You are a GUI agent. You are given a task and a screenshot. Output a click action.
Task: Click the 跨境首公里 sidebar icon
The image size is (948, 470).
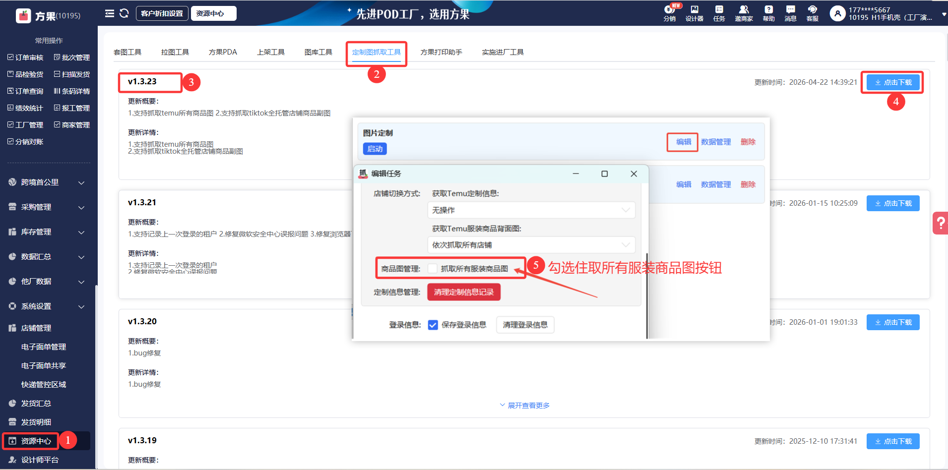(12, 182)
